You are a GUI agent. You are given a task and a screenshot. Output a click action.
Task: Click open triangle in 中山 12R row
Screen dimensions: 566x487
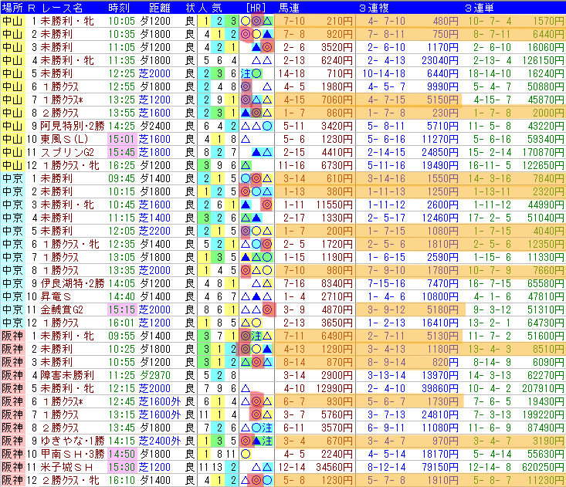coord(246,166)
